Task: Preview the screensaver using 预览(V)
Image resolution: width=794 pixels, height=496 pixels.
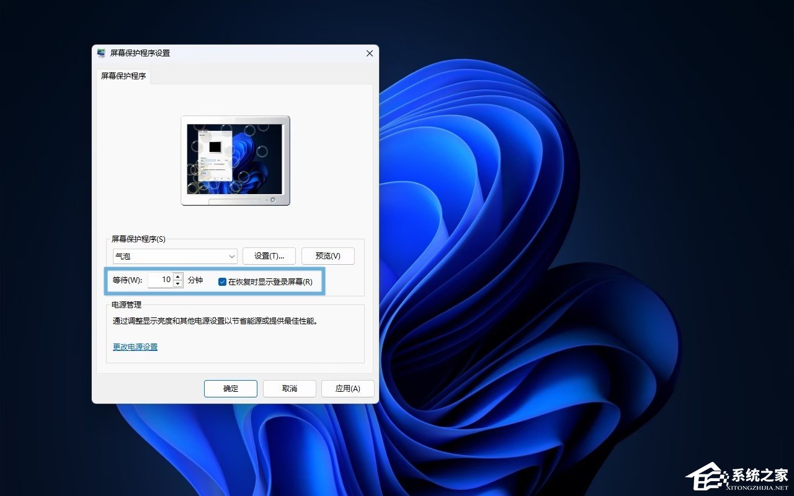Action: (x=328, y=256)
